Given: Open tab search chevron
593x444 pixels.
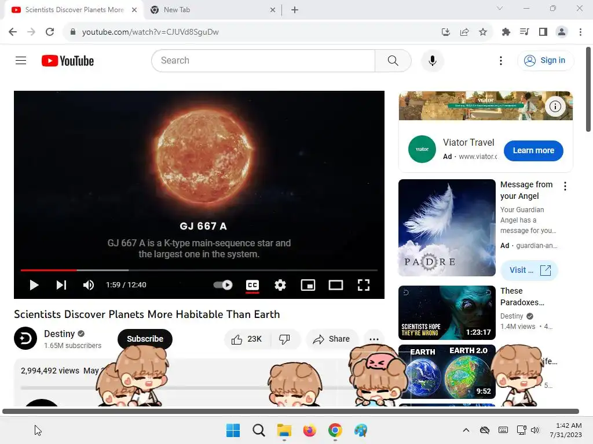Looking at the screenshot, I should click(x=500, y=8).
